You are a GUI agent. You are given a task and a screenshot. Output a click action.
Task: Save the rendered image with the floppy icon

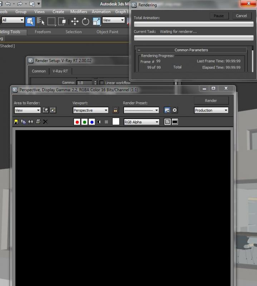(x=16, y=122)
